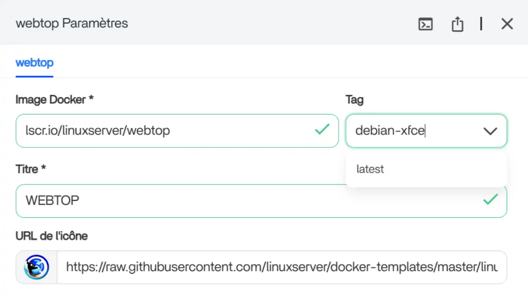Click the "webtop Paramètres" dialog title
The image size is (528, 297).
[x=72, y=23]
